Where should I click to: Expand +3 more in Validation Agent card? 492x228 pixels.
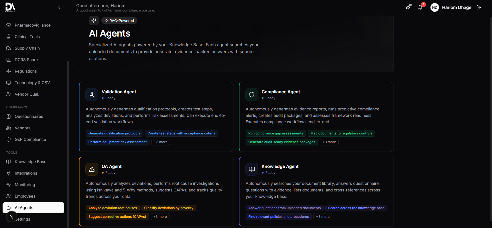[160, 142]
